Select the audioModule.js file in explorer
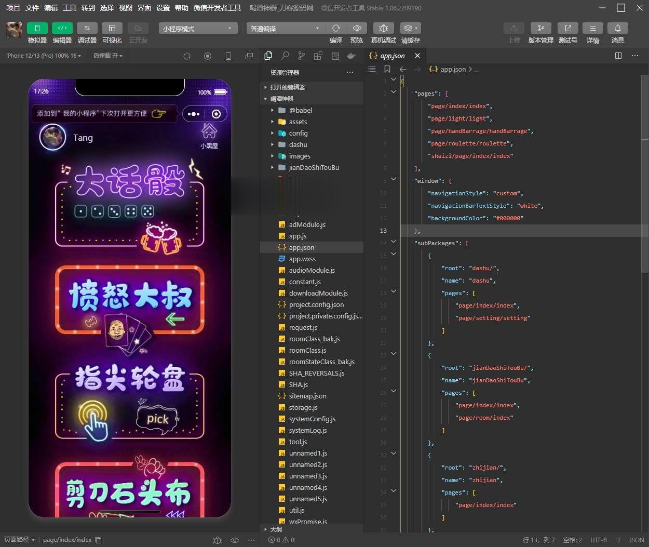 tap(312, 270)
